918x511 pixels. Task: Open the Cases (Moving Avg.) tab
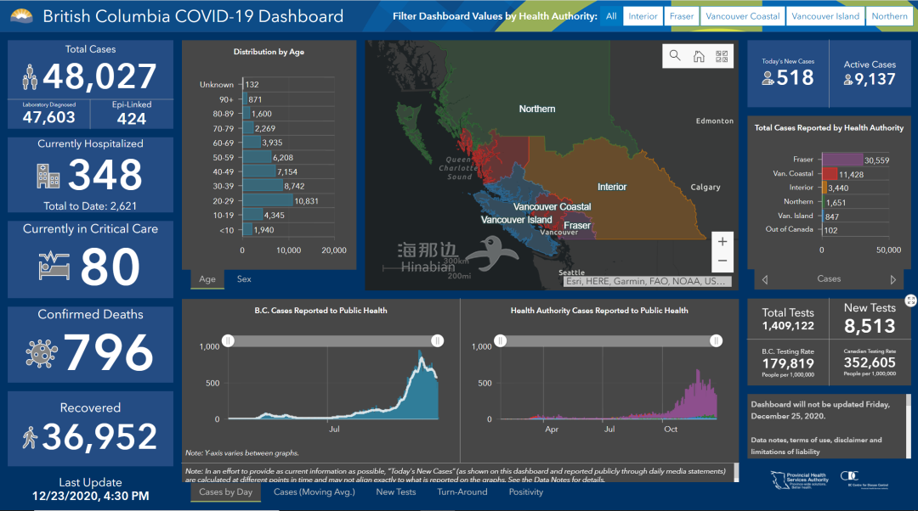pyautogui.click(x=314, y=491)
